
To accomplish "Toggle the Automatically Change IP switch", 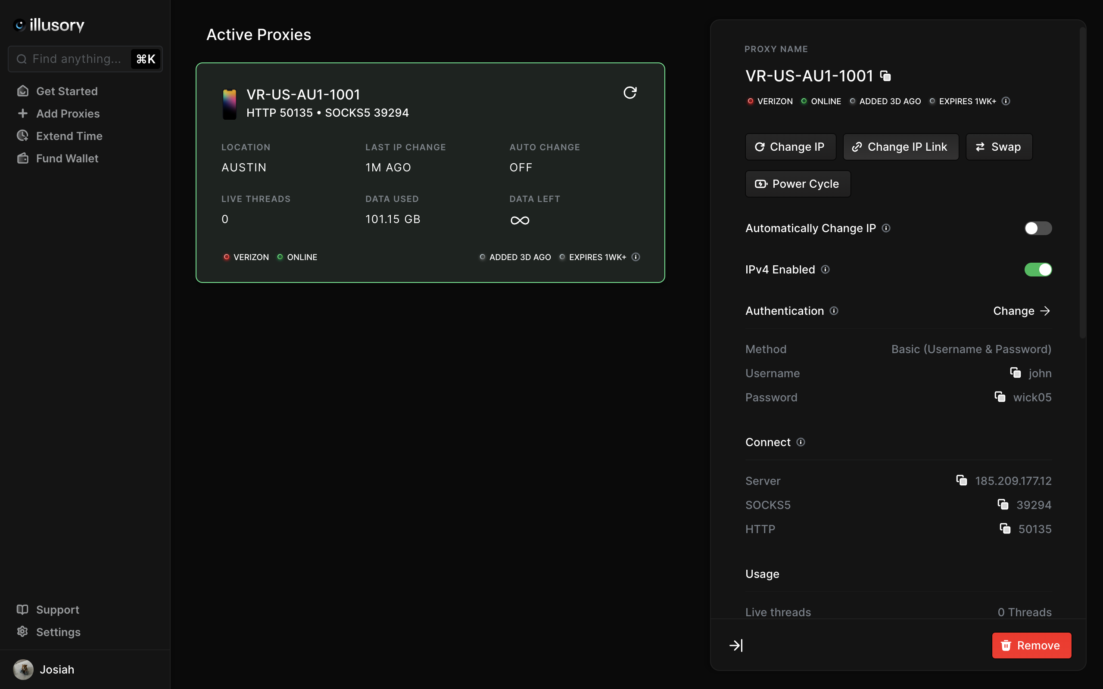I will point(1037,228).
